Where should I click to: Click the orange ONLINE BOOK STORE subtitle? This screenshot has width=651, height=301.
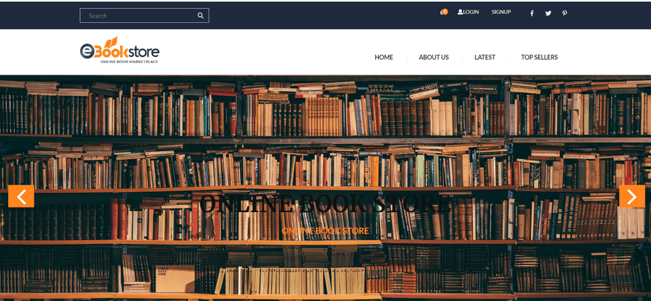[325, 231]
